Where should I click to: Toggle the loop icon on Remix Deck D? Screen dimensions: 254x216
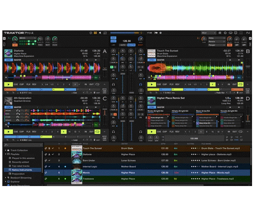[x=240, y=132]
